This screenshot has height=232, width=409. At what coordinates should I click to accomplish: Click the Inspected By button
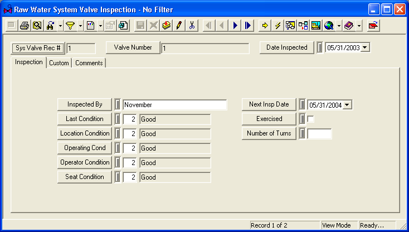pos(85,104)
